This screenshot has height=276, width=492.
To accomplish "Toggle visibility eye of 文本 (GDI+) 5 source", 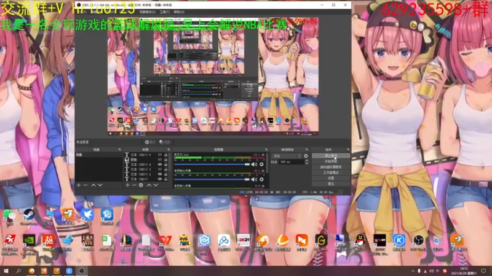I will coord(160,155).
